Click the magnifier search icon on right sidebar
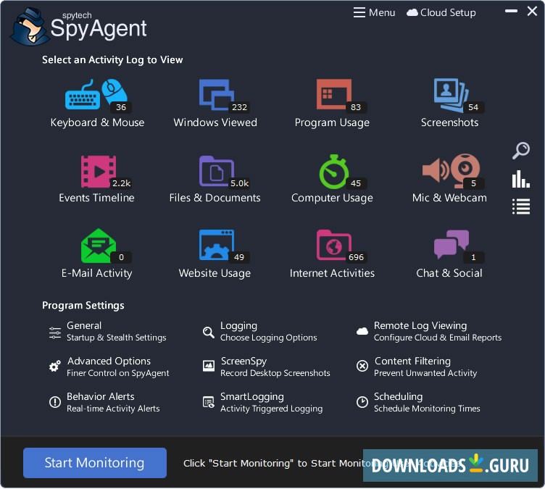Image resolution: width=545 pixels, height=489 pixels. coord(520,151)
